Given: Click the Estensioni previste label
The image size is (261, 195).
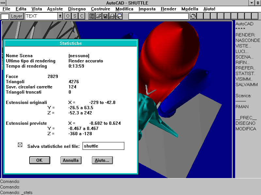Looking at the screenshot, I should (x=26, y=123).
